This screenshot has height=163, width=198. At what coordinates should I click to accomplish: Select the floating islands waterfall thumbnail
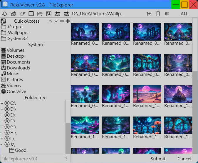pos(85,94)
